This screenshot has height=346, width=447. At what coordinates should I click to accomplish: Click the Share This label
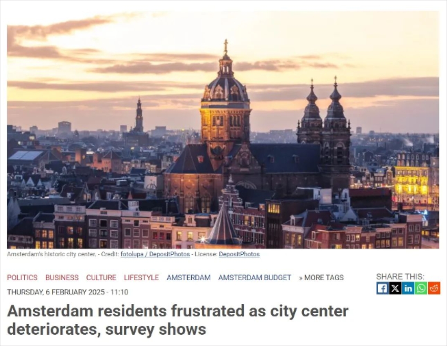click(x=400, y=276)
